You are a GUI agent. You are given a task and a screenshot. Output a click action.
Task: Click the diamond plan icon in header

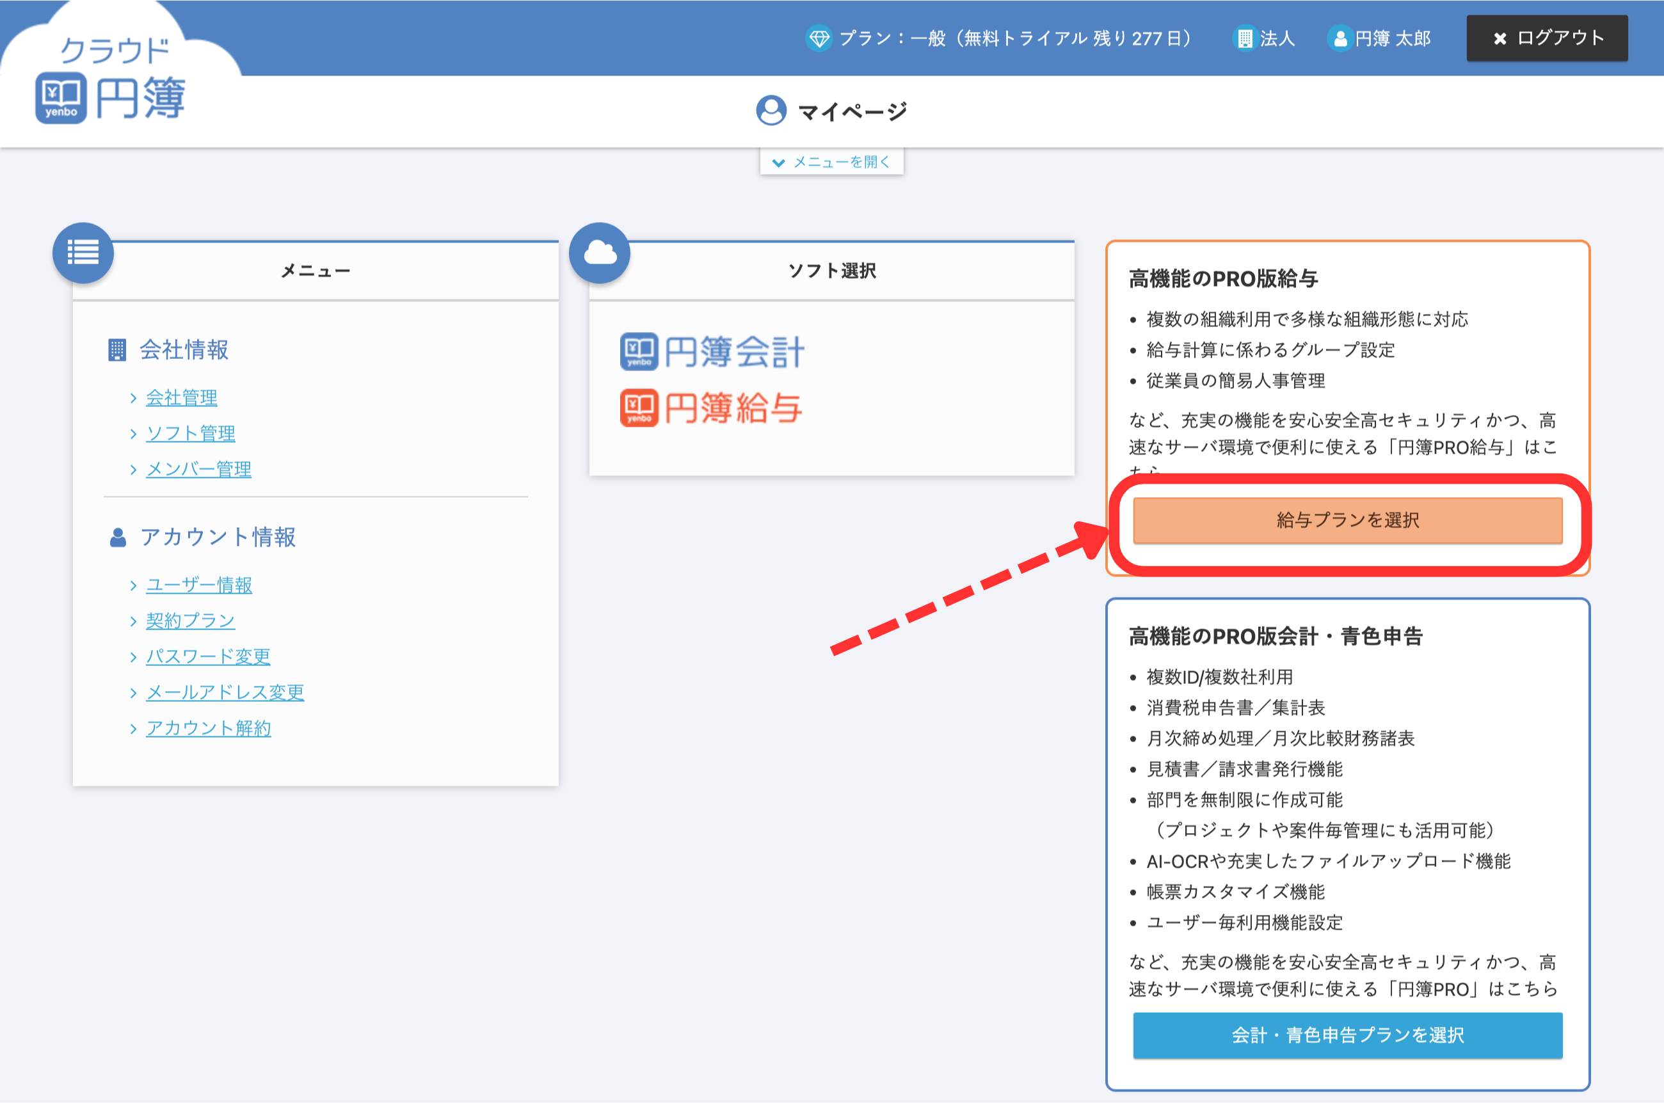(819, 38)
